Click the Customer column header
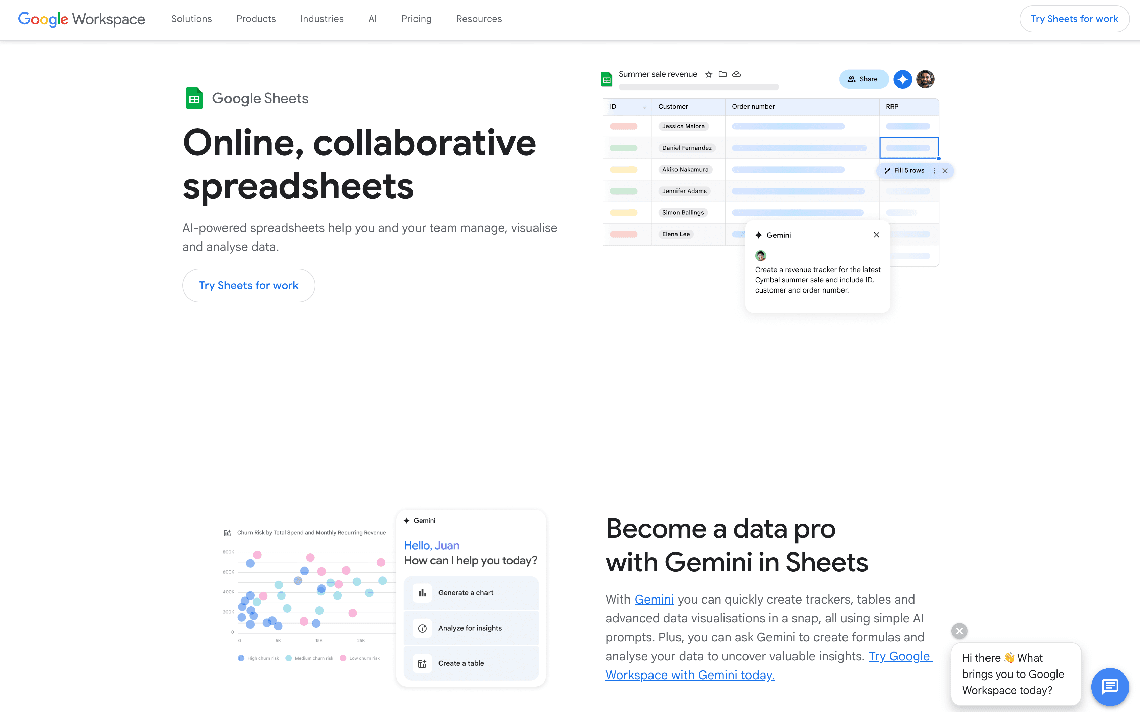 pos(688,107)
